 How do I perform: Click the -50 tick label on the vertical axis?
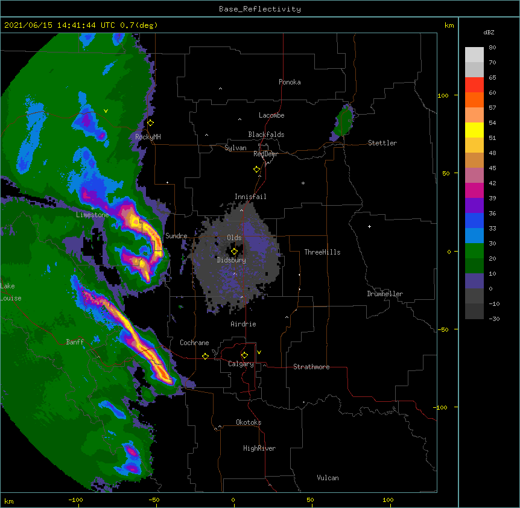pyautogui.click(x=443, y=329)
